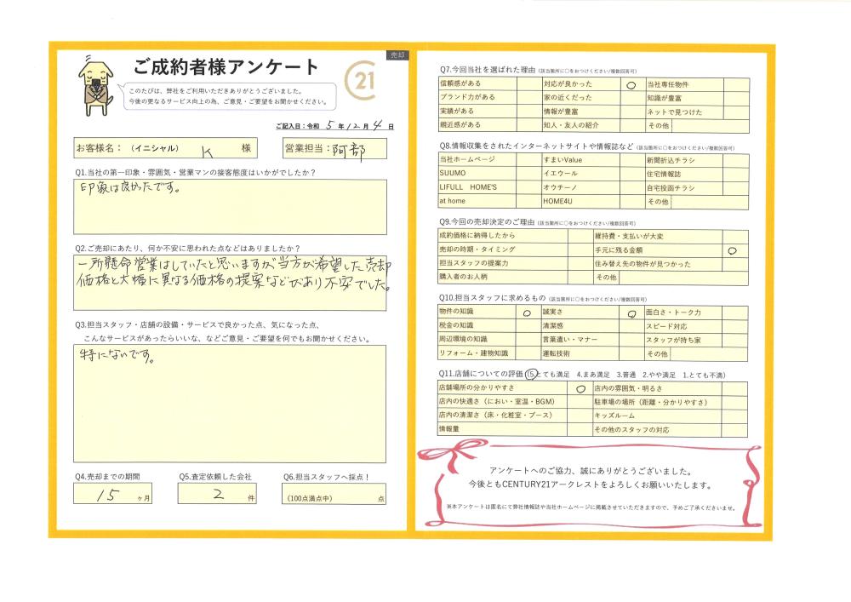Click the 営業担当 name field
851x602 pixels.
coord(350,148)
